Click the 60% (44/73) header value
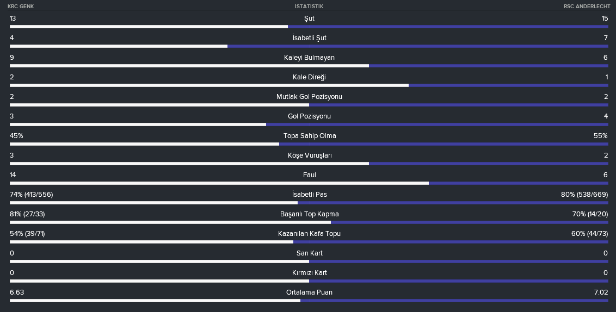Screen dimensions: 616x312 [590, 234]
